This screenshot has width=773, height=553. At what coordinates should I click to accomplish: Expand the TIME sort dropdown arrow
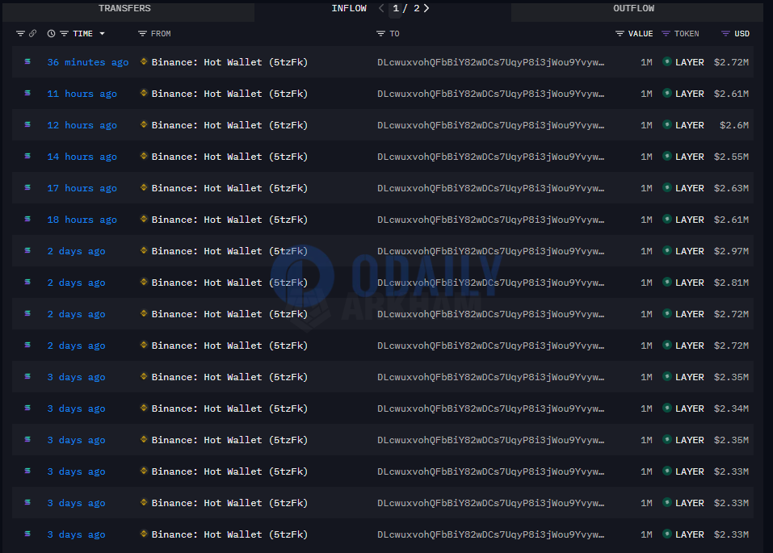pyautogui.click(x=102, y=34)
